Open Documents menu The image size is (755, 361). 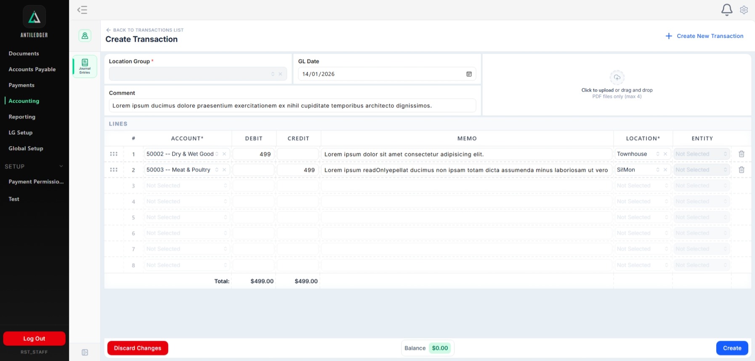click(x=24, y=53)
